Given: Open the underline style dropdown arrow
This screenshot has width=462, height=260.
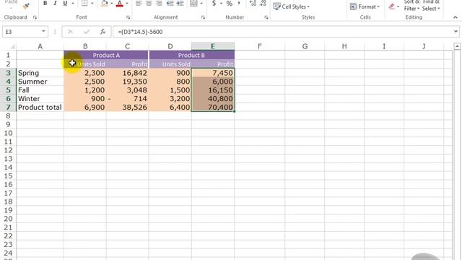Looking at the screenshot, I should coord(73,4).
